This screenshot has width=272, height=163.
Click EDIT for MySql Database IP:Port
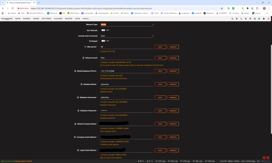(160, 71)
